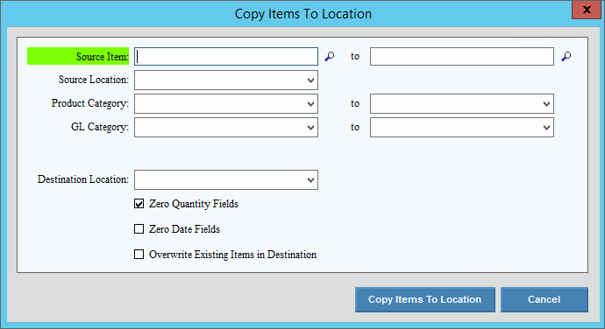The height and width of the screenshot is (329, 605).
Task: Focus the starting Source Item field
Action: pos(226,57)
